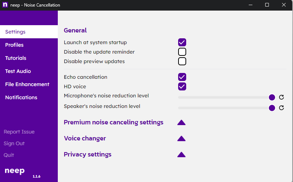The width and height of the screenshot is (293, 182).
Task: Expand the Voice changer section
Action: point(181,139)
